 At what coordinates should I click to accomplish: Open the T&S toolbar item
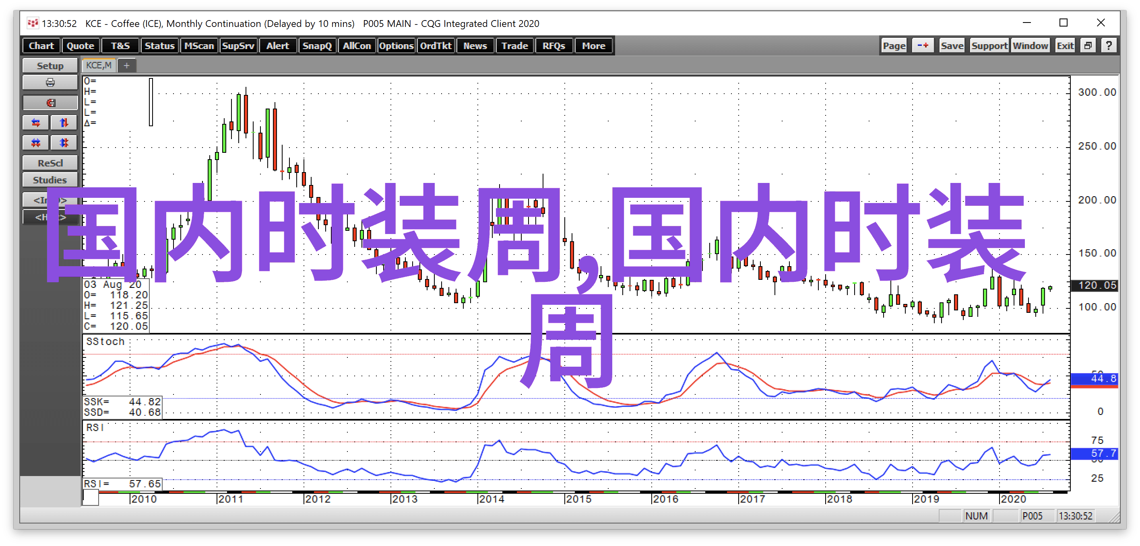120,45
